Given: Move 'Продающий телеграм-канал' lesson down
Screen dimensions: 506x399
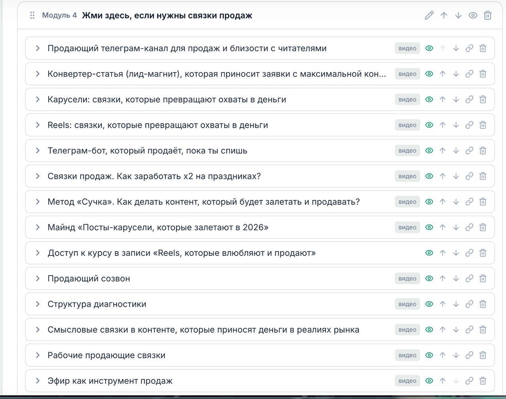Looking at the screenshot, I should [456, 48].
